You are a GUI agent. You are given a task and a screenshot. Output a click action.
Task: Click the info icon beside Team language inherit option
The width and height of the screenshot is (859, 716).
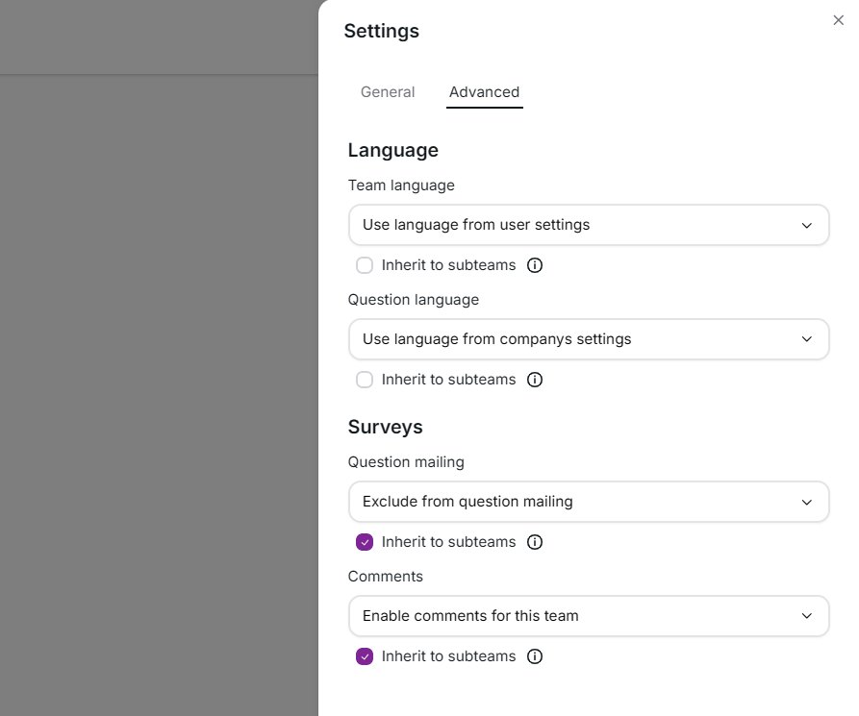tap(535, 265)
